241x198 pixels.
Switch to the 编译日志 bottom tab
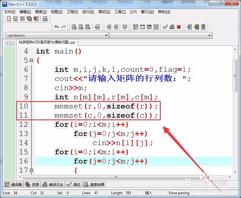[x=53, y=184]
